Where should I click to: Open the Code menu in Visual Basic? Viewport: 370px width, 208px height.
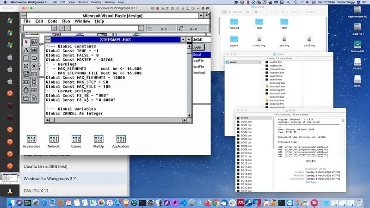53,21
